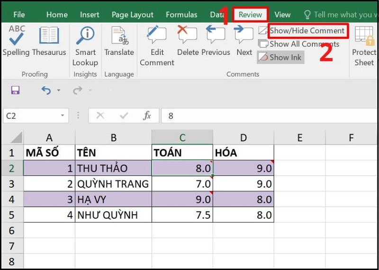Switch to the Page Layout tab
The height and width of the screenshot is (270, 379).
click(133, 15)
